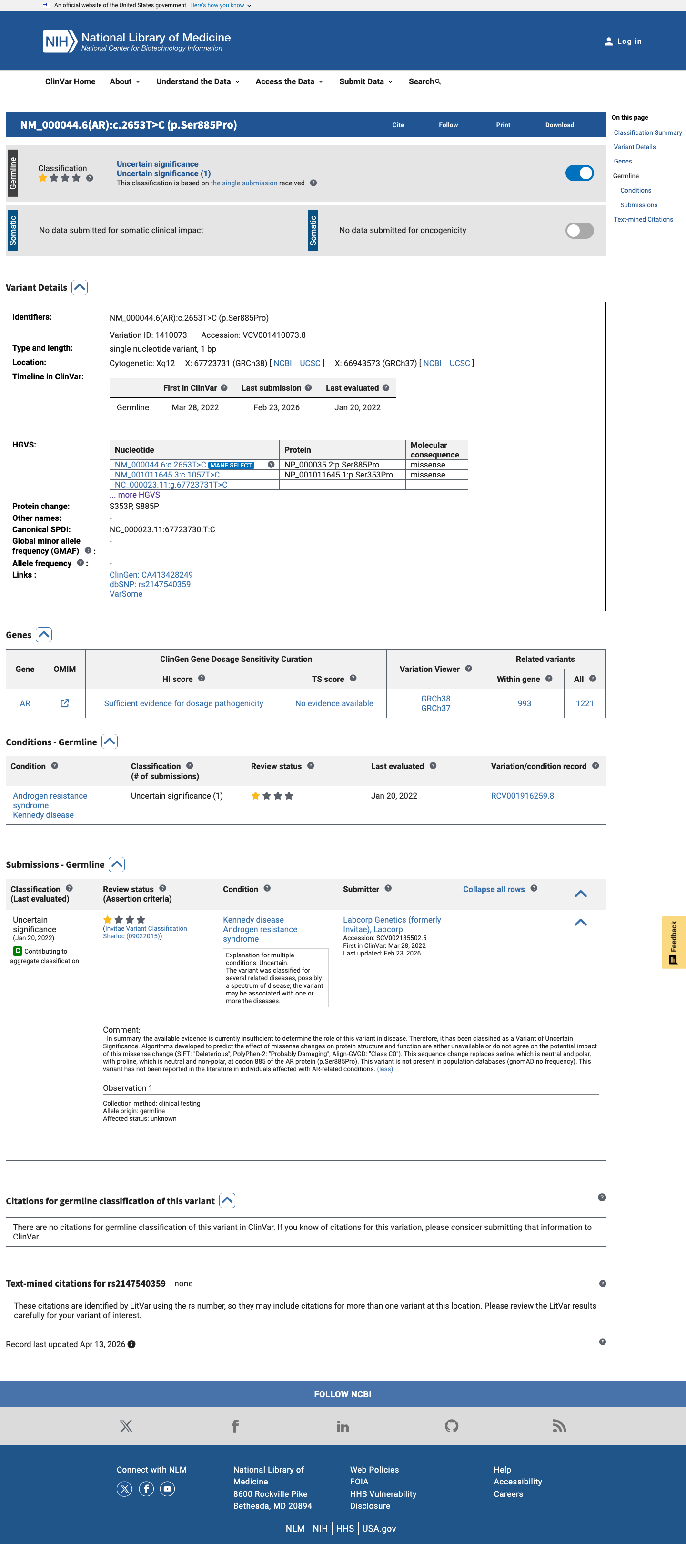Click help icon next to Collapse all rows

[x=534, y=888]
